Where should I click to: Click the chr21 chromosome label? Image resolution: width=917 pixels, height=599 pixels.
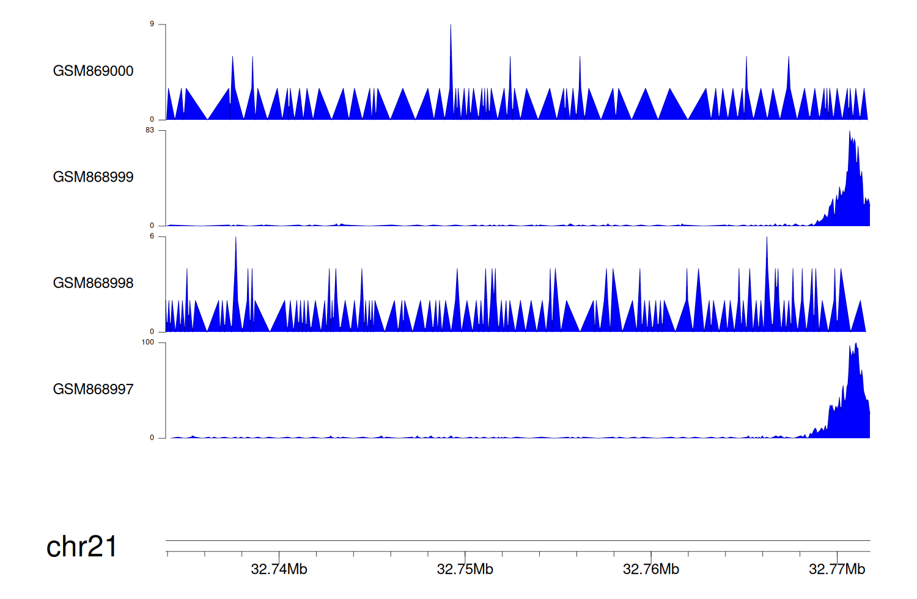tap(81, 546)
